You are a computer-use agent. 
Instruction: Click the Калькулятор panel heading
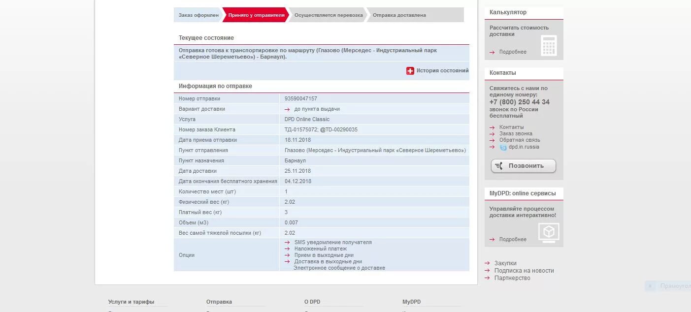508,12
